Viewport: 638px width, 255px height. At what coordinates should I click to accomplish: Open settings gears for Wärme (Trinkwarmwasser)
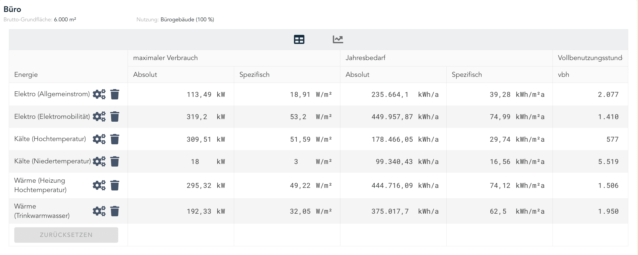pyautogui.click(x=99, y=211)
